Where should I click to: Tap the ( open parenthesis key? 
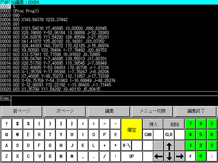tap(39, 124)
